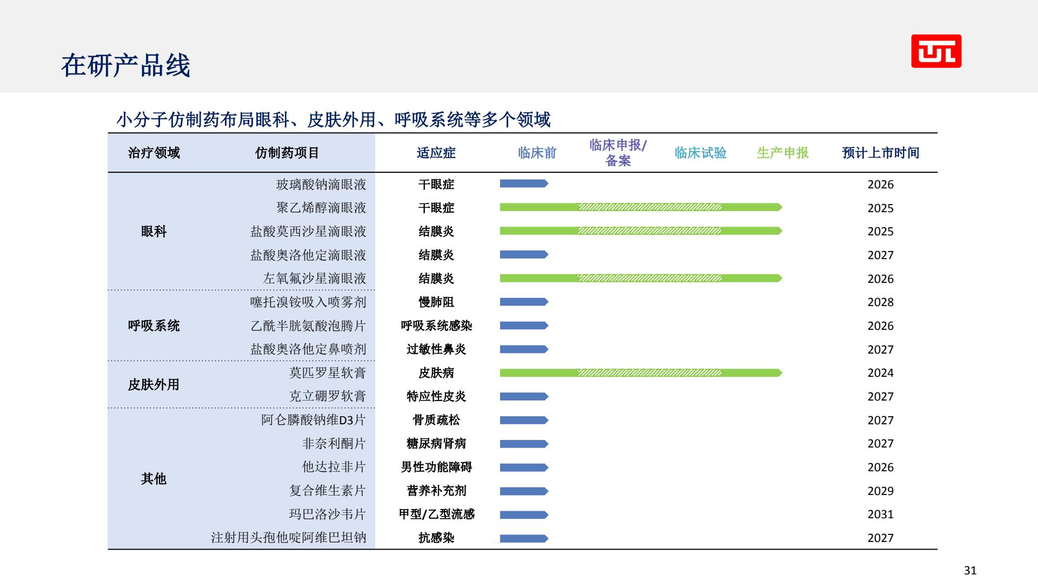Screen dimensions: 1038x583
Task: Click launch year 2024 for 莫匹罗星软膏
Action: 881,373
